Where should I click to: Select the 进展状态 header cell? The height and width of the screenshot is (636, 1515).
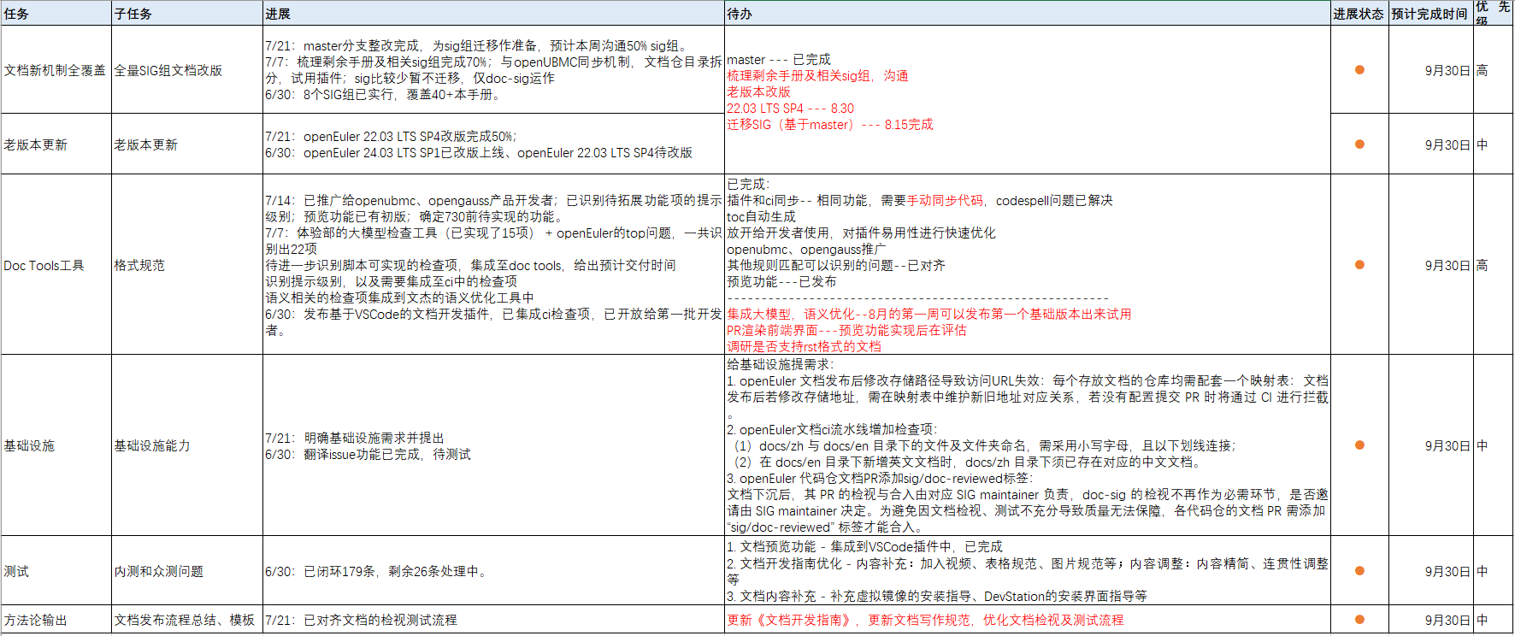point(1359,14)
